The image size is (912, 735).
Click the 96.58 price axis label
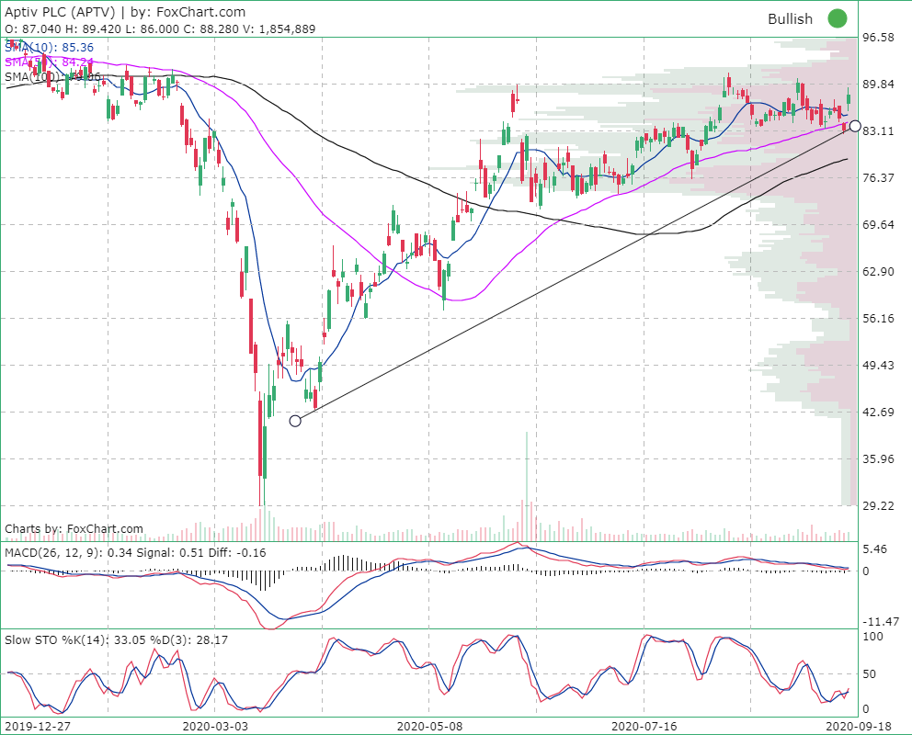tap(878, 37)
